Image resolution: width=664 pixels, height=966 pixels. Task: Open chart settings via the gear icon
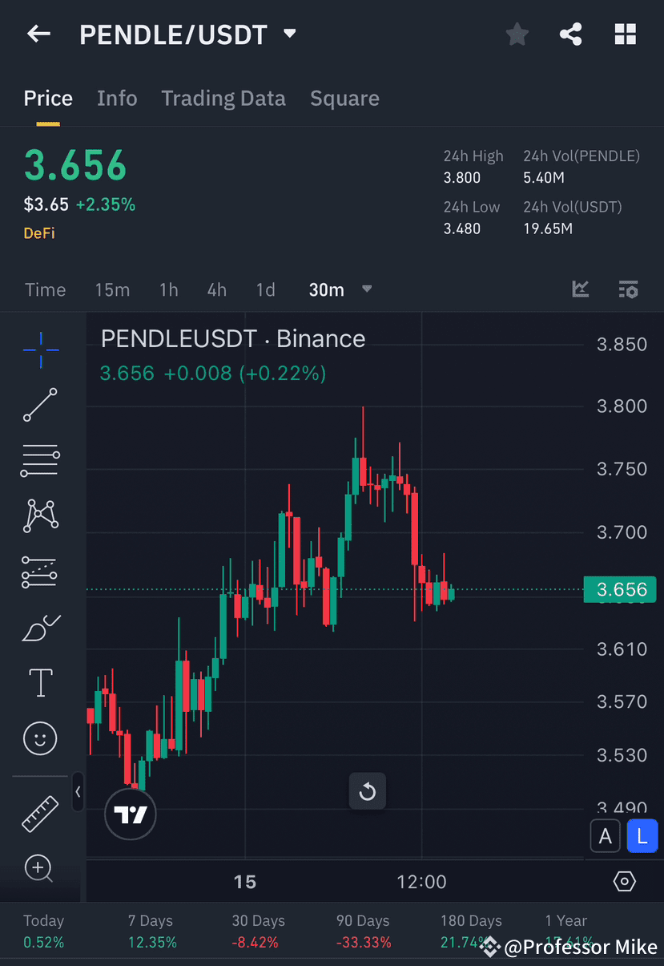click(625, 880)
